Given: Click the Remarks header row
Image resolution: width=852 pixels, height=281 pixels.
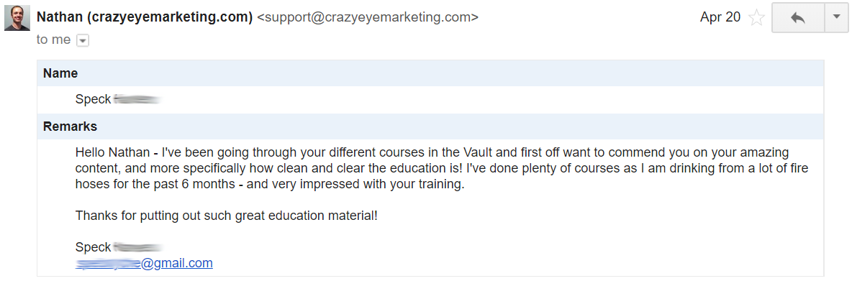Looking at the screenshot, I should click(x=430, y=127).
